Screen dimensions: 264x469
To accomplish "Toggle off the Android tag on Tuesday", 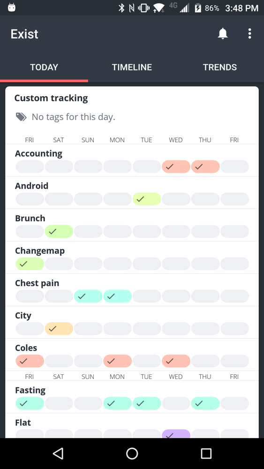I will point(147,199).
